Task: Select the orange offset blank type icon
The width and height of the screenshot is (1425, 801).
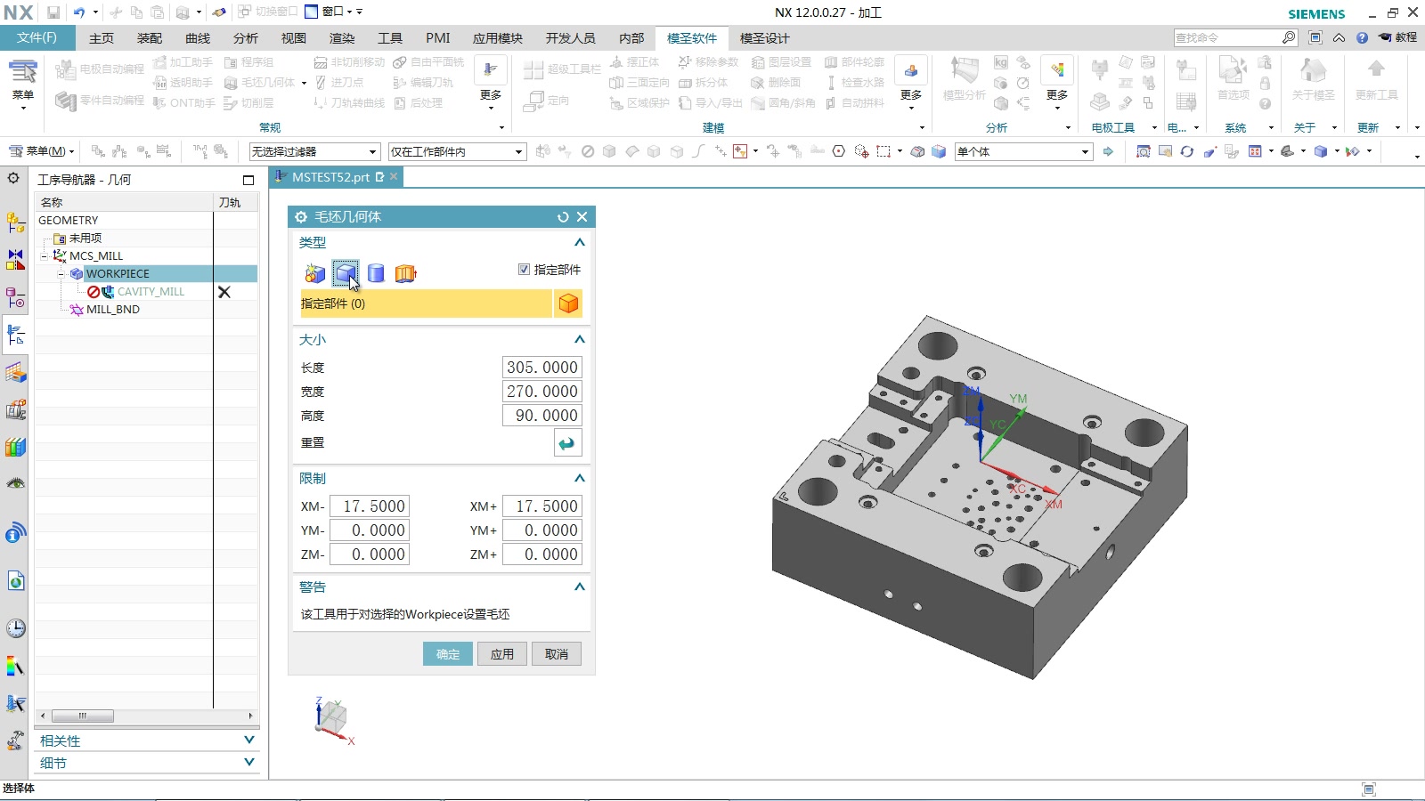Action: [x=406, y=273]
